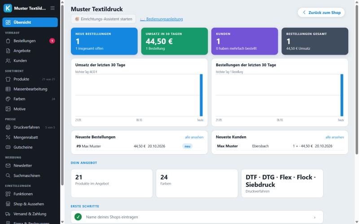Click the Shop & Aussehen storefront icon

click(8, 204)
